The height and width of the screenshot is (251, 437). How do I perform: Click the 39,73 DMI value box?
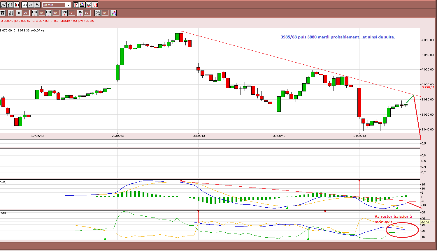[425, 222]
